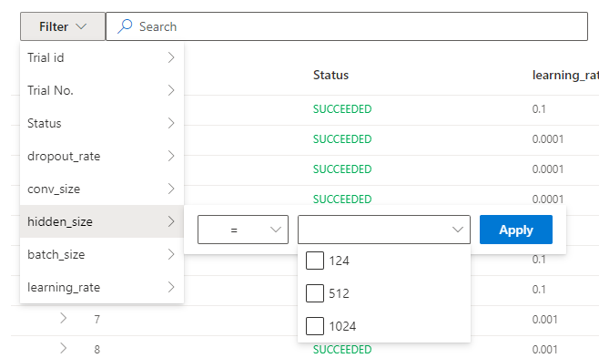Collapse the hidden_size value dropdown
Viewport: 599px width, 358px height.
click(x=384, y=230)
